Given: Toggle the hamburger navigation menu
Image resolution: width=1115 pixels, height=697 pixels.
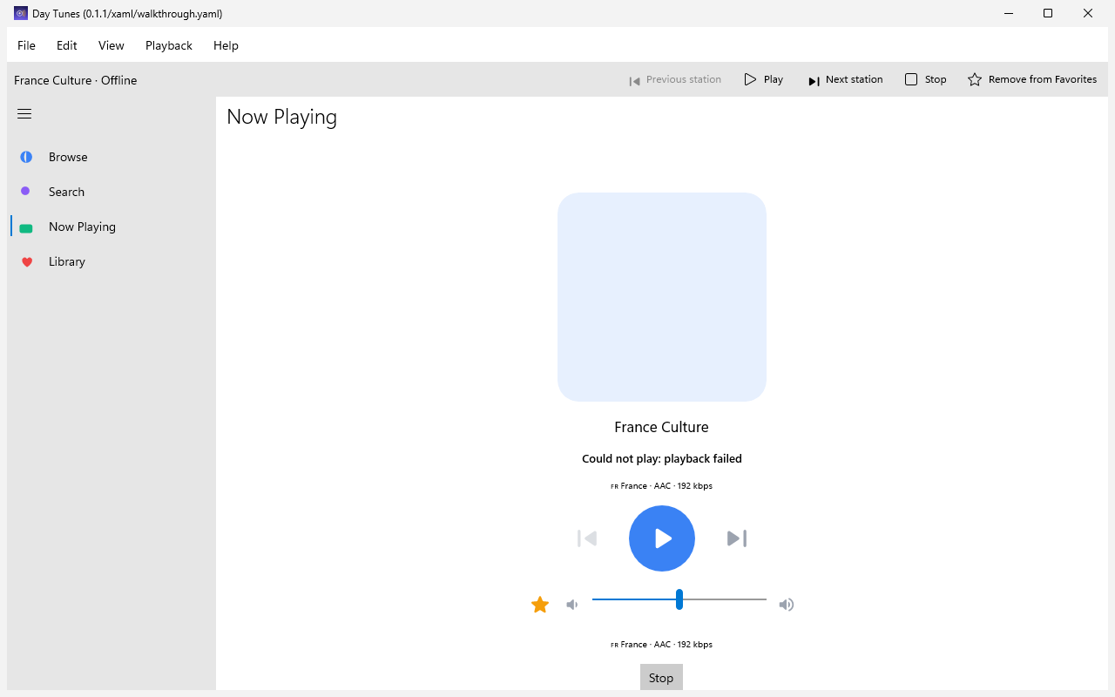Looking at the screenshot, I should coord(24,114).
